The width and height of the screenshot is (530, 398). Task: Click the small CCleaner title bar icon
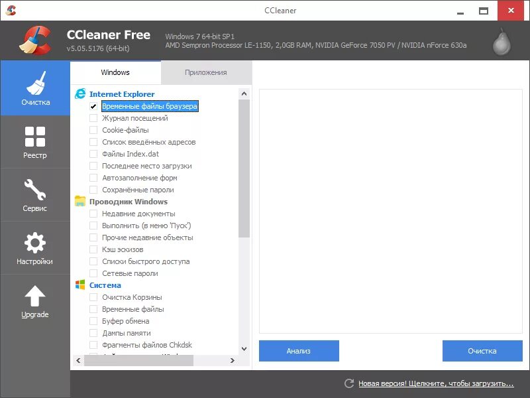click(11, 11)
